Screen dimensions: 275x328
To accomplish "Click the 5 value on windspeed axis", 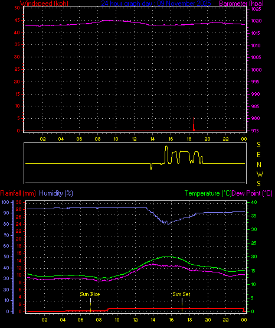I will coord(18,118).
